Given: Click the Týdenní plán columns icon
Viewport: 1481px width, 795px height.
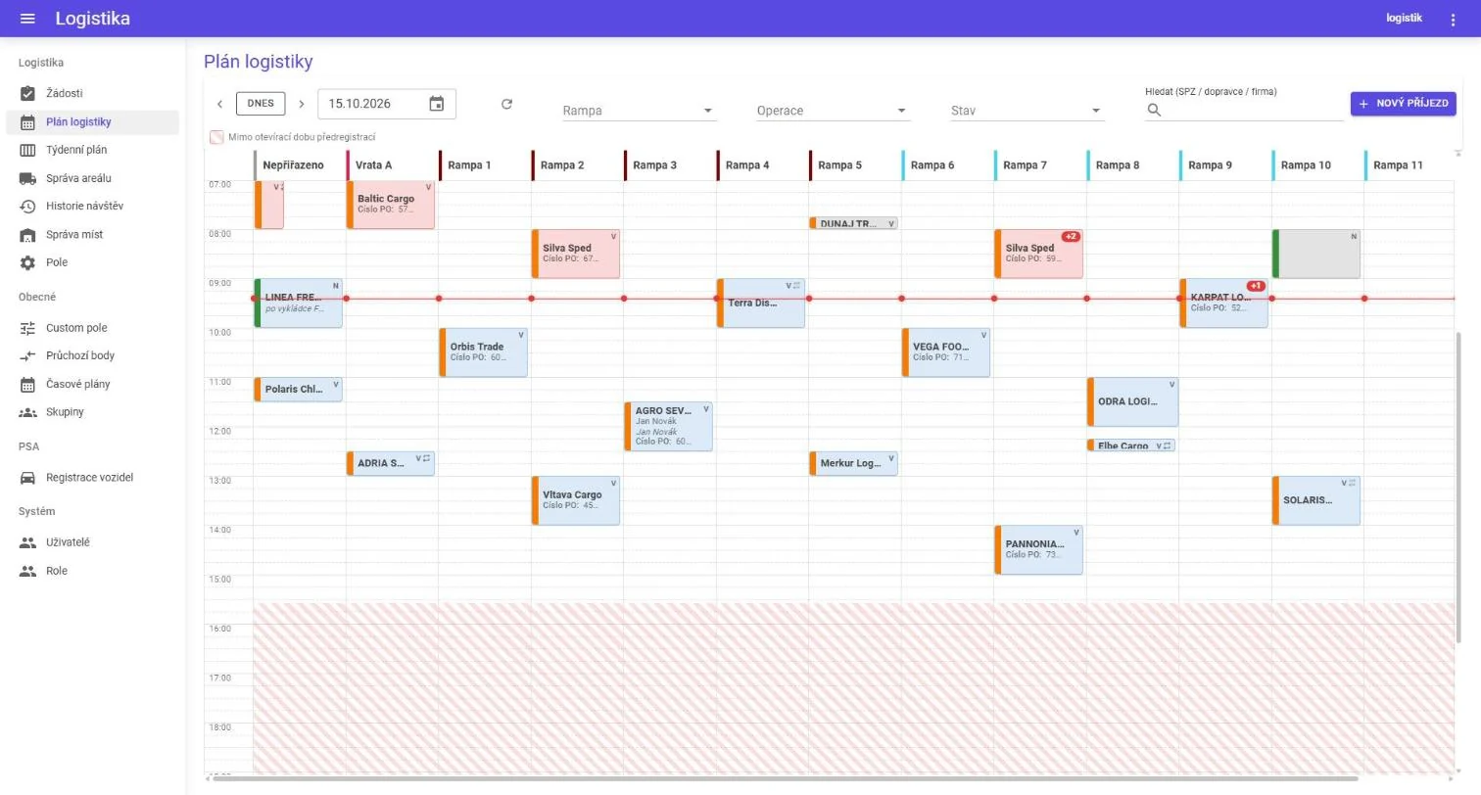Looking at the screenshot, I should 27,150.
